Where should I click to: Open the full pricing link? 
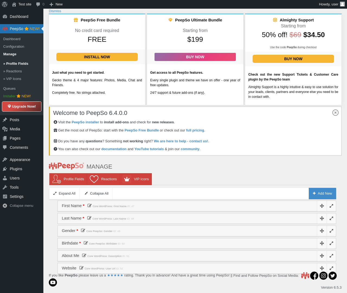tap(195, 130)
